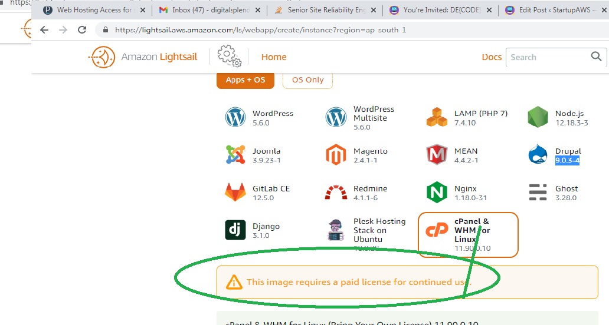Pick the cPanel & WHM cP icon
This screenshot has height=325, width=609.
click(x=437, y=230)
